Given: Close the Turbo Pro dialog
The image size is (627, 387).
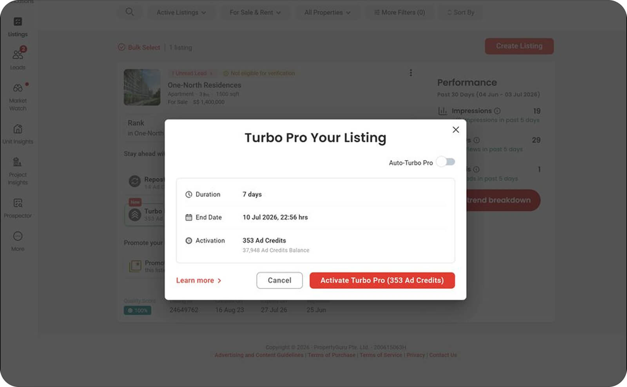Looking at the screenshot, I should pyautogui.click(x=455, y=130).
